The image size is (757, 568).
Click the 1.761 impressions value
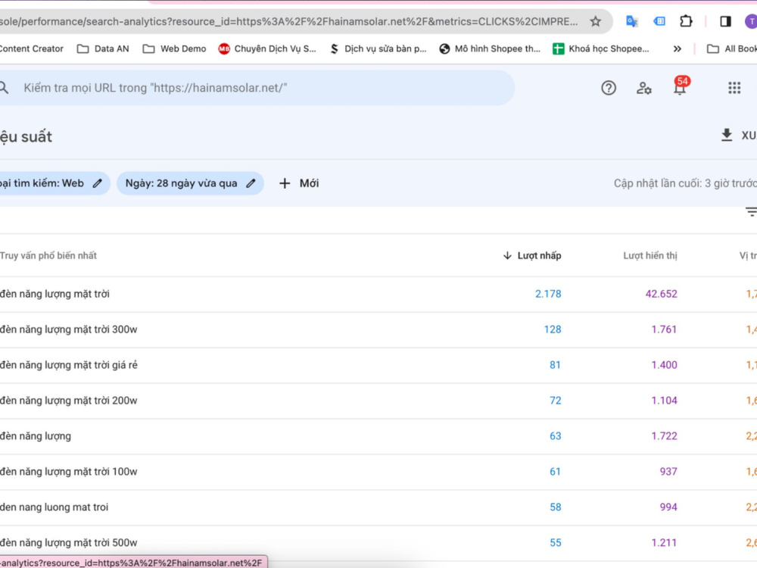pyautogui.click(x=664, y=329)
